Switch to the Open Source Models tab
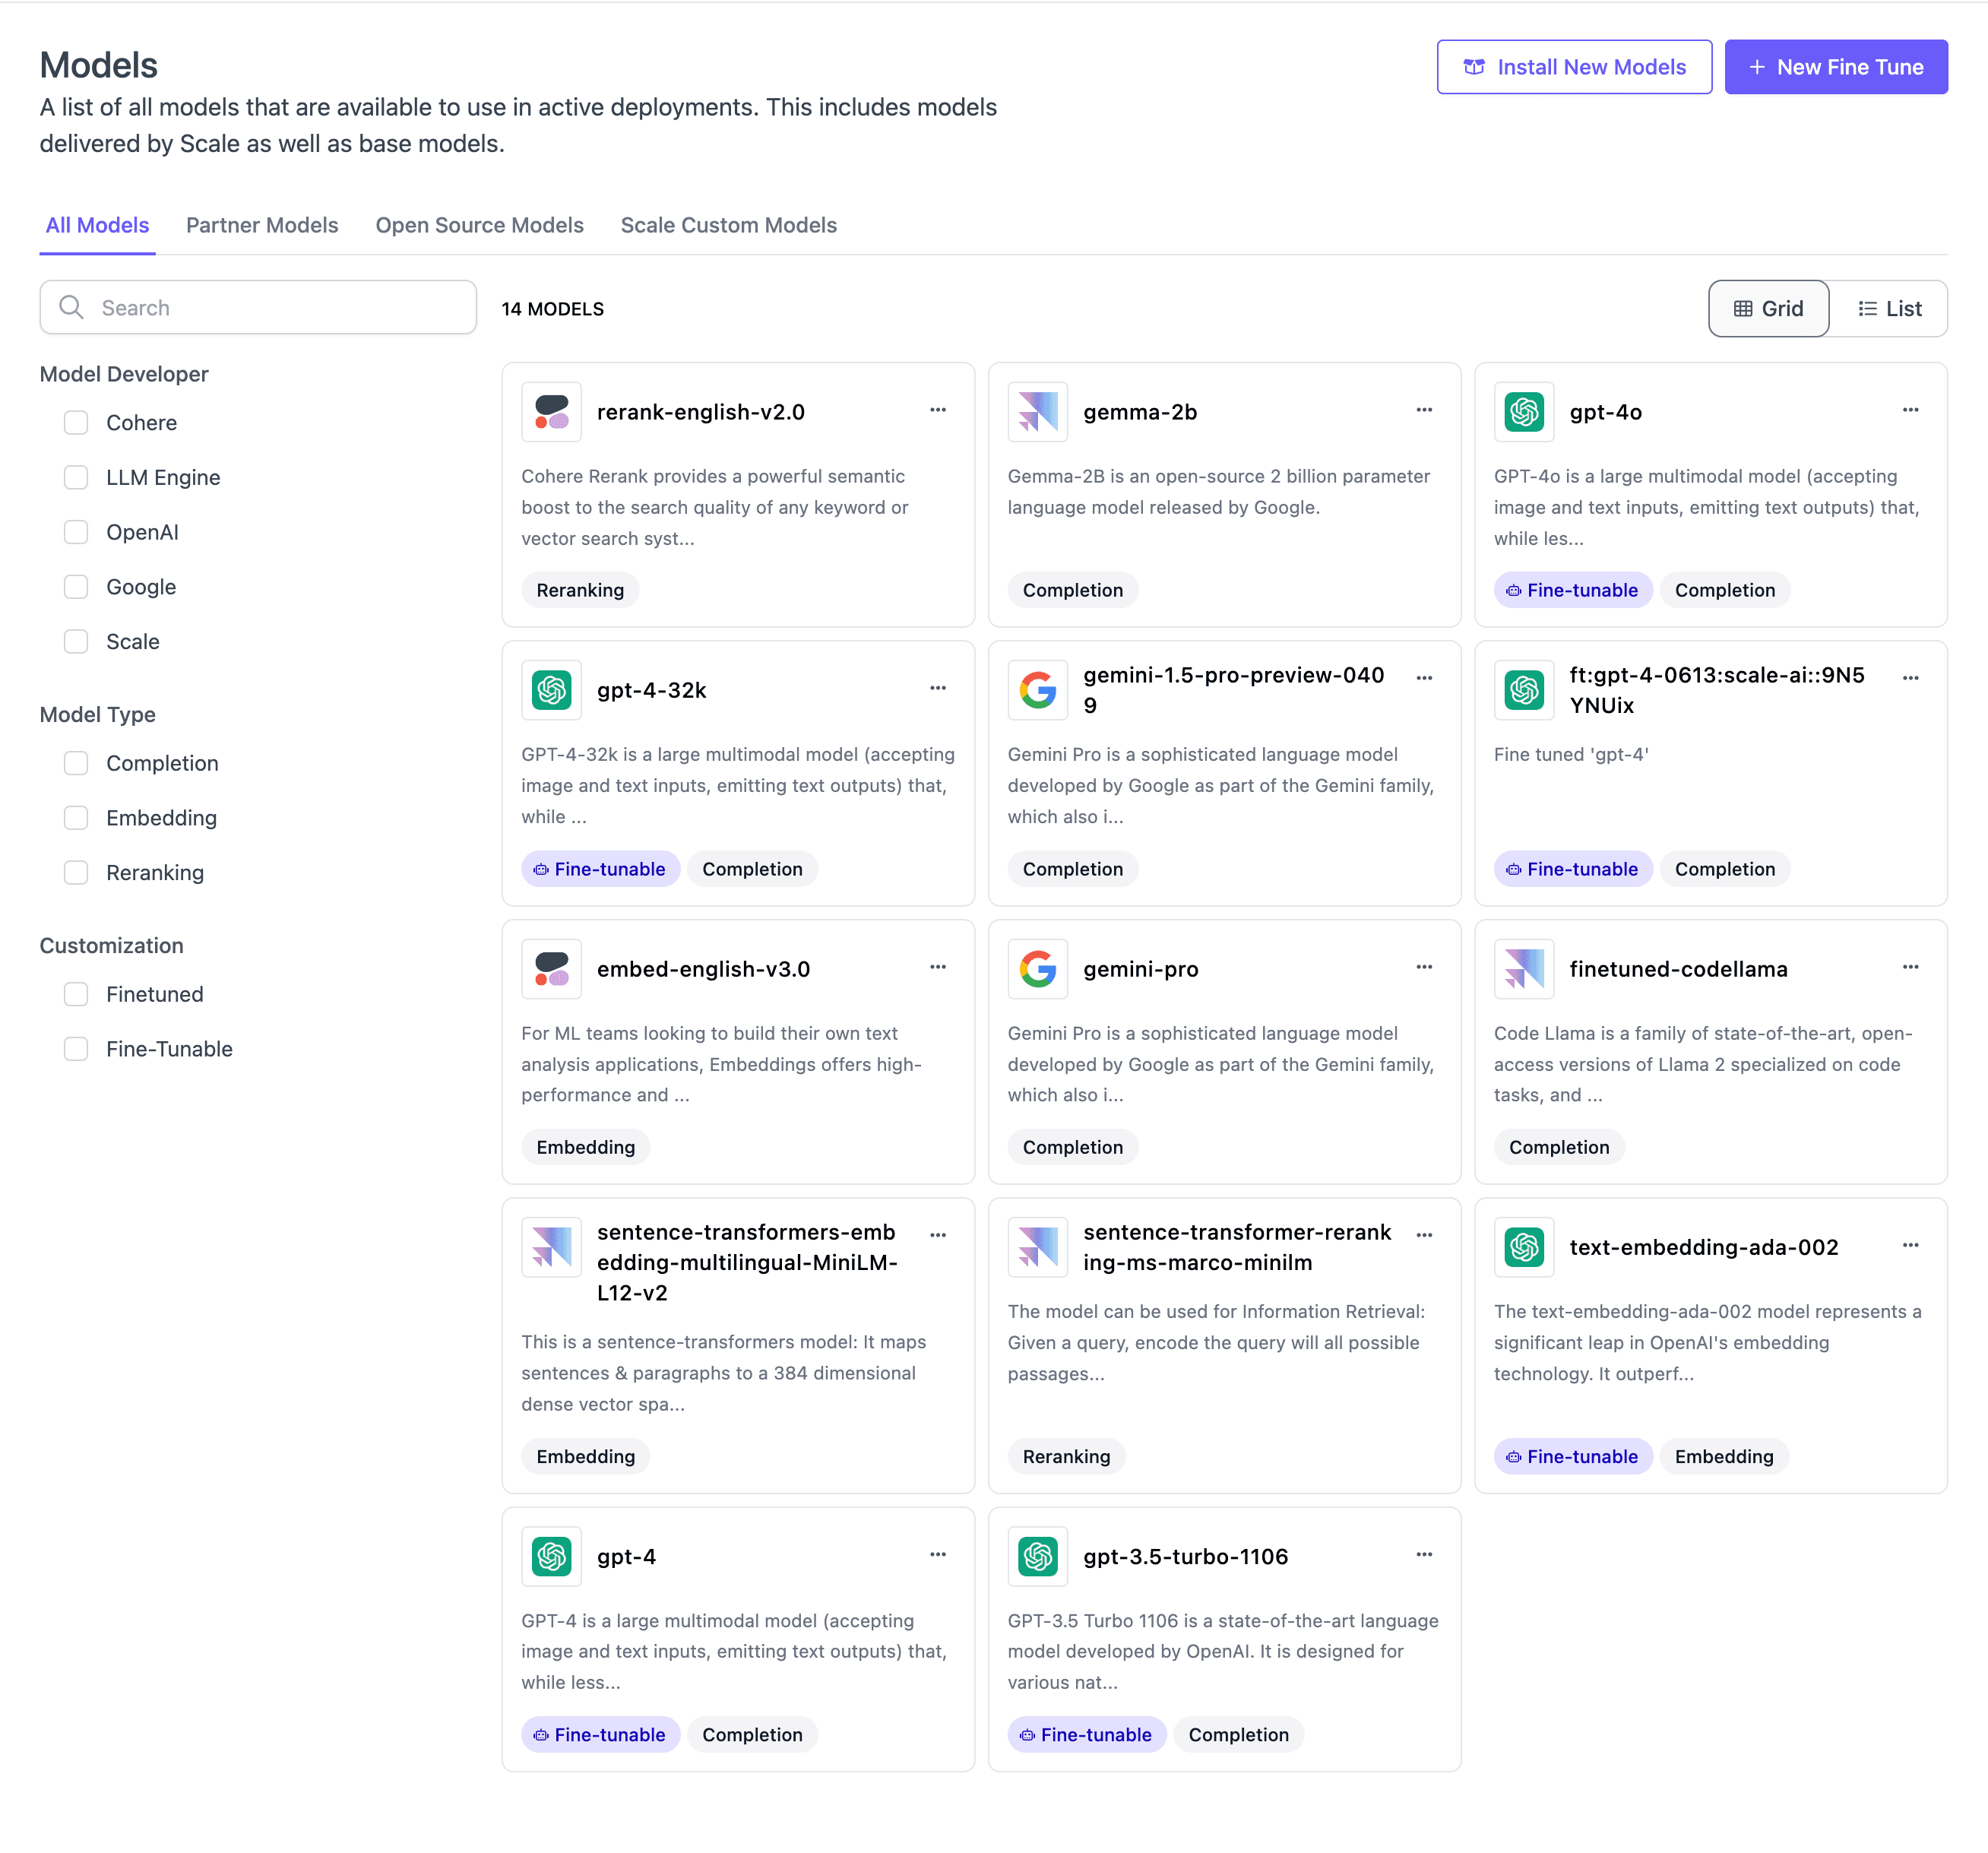The width and height of the screenshot is (1988, 1853). (479, 225)
